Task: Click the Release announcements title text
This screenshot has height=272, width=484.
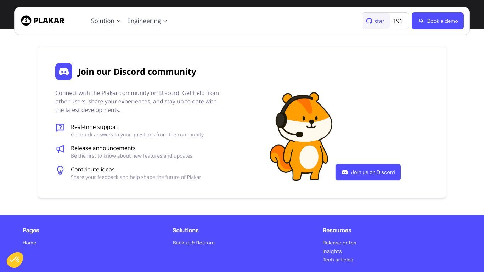Action: [x=103, y=148]
